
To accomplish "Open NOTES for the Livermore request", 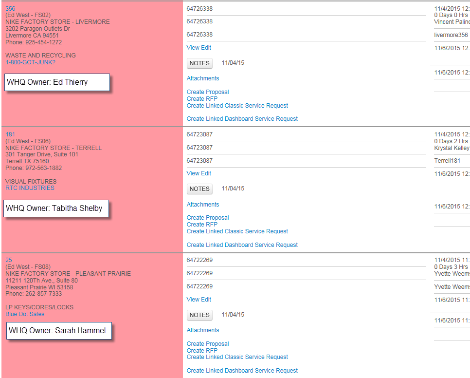I will (x=199, y=63).
